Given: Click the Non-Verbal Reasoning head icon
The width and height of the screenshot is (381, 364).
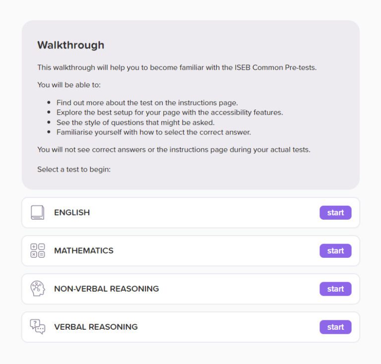Looking at the screenshot, I should (x=37, y=289).
